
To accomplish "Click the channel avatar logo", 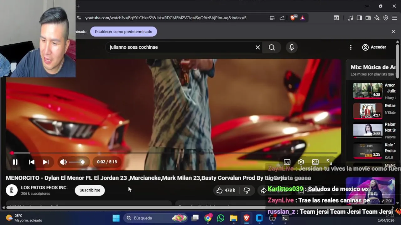I will (x=12, y=190).
